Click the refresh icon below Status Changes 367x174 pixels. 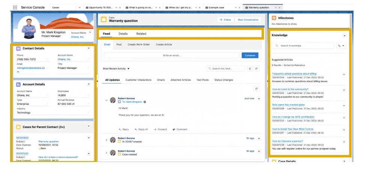pyautogui.click(x=256, y=89)
